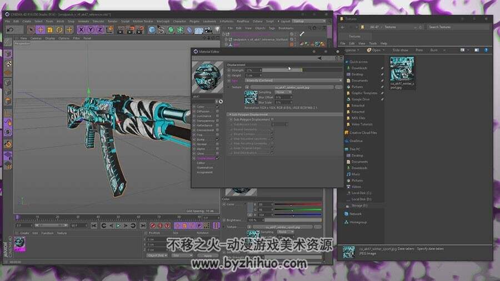Activate the Rotate tool
Viewport: 500px width, 281px height.
[x=59, y=30]
